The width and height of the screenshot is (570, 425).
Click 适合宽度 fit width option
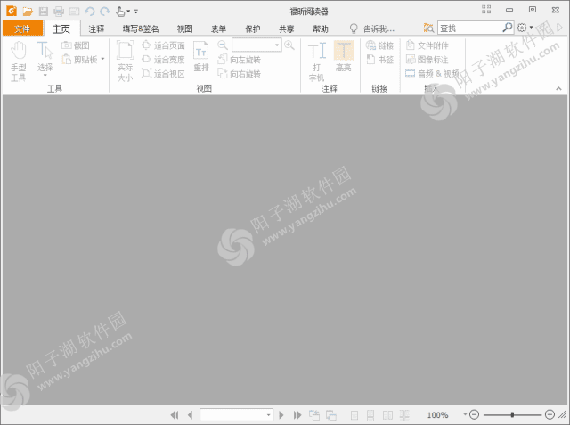(163, 60)
